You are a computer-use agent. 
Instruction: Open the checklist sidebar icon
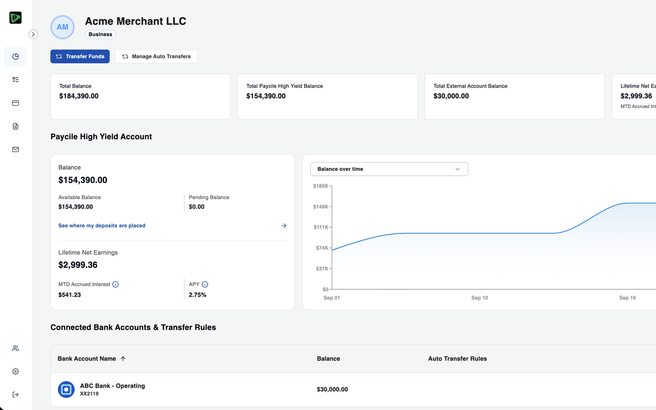pyautogui.click(x=15, y=80)
